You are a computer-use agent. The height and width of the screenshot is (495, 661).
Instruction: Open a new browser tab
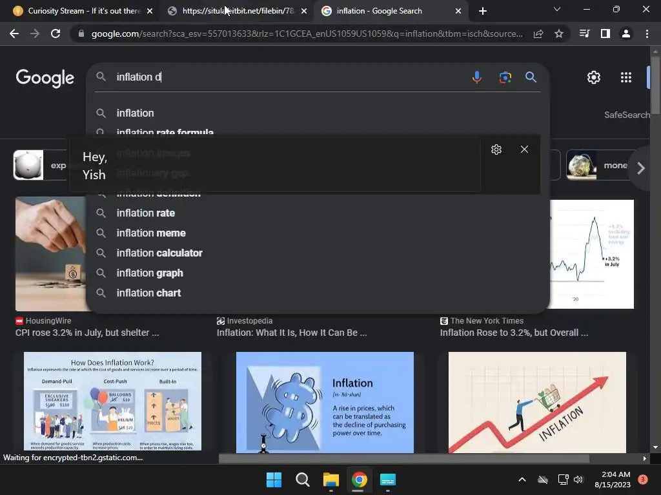(x=483, y=12)
